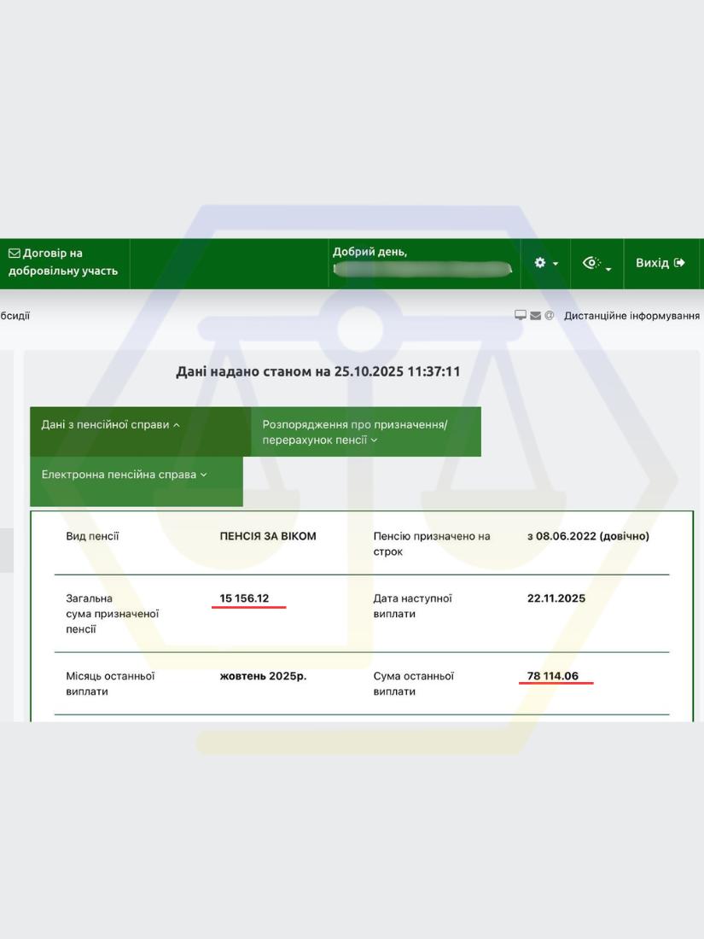Collapse Дані з пенсійної справи tab

[x=140, y=431]
